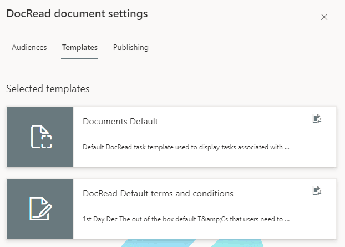
Task: Open the Publishing tab
Action: click(131, 47)
